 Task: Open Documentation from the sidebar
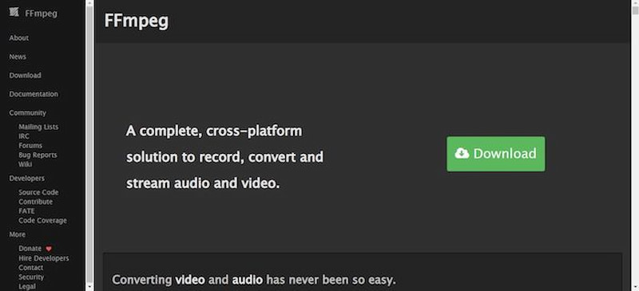point(34,94)
